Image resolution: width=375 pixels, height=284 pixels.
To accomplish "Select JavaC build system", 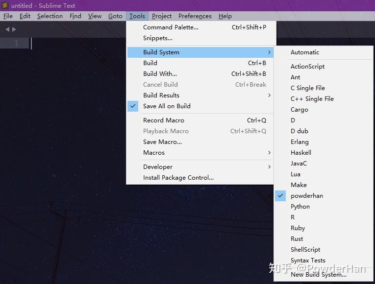I will point(324,164).
